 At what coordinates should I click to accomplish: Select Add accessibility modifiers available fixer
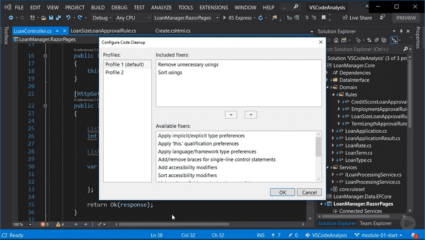187,167
